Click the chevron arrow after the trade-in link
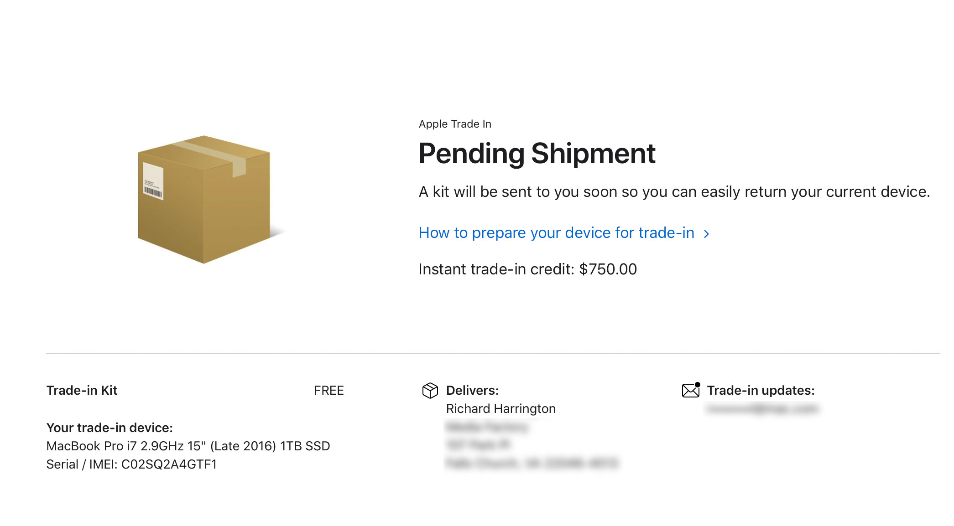 click(x=707, y=234)
